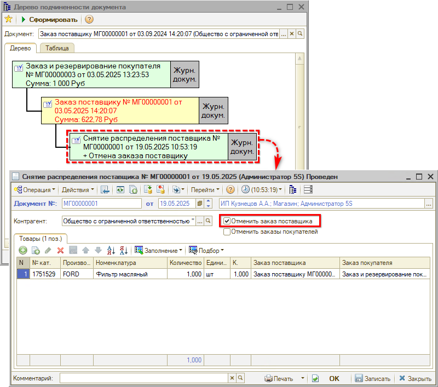438x387 pixels.
Task: Sort rows descending with Z-A icon
Action: tap(124, 250)
